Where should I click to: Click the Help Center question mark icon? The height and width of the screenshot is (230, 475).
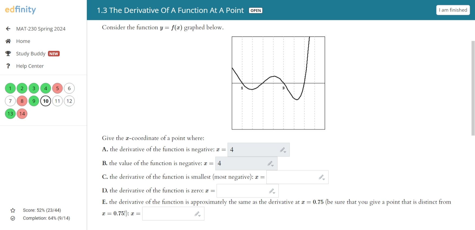8,66
